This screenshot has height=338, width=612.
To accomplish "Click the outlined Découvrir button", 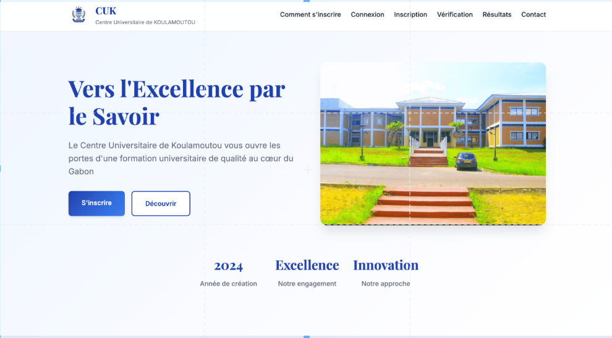I will tap(161, 204).
